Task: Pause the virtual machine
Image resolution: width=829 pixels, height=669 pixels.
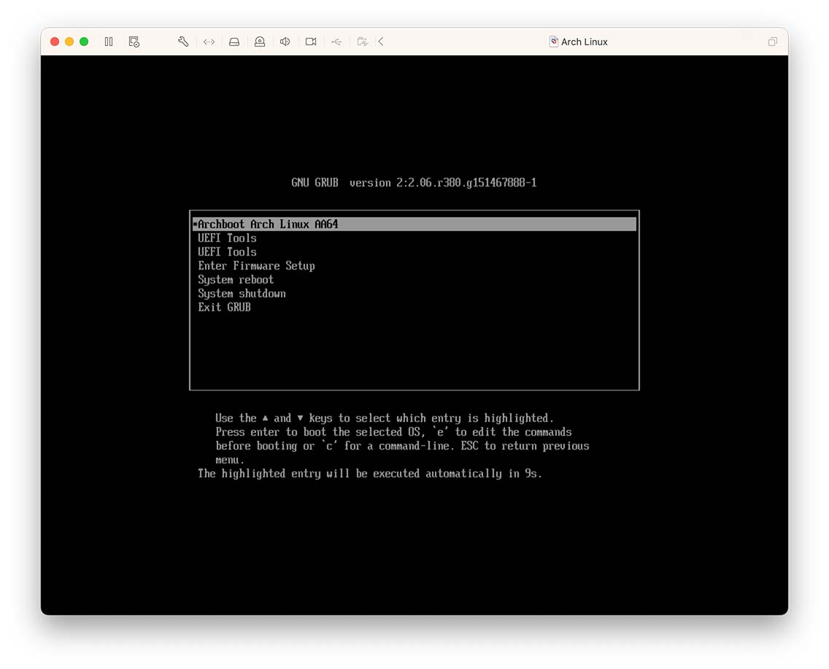Action: pos(109,42)
